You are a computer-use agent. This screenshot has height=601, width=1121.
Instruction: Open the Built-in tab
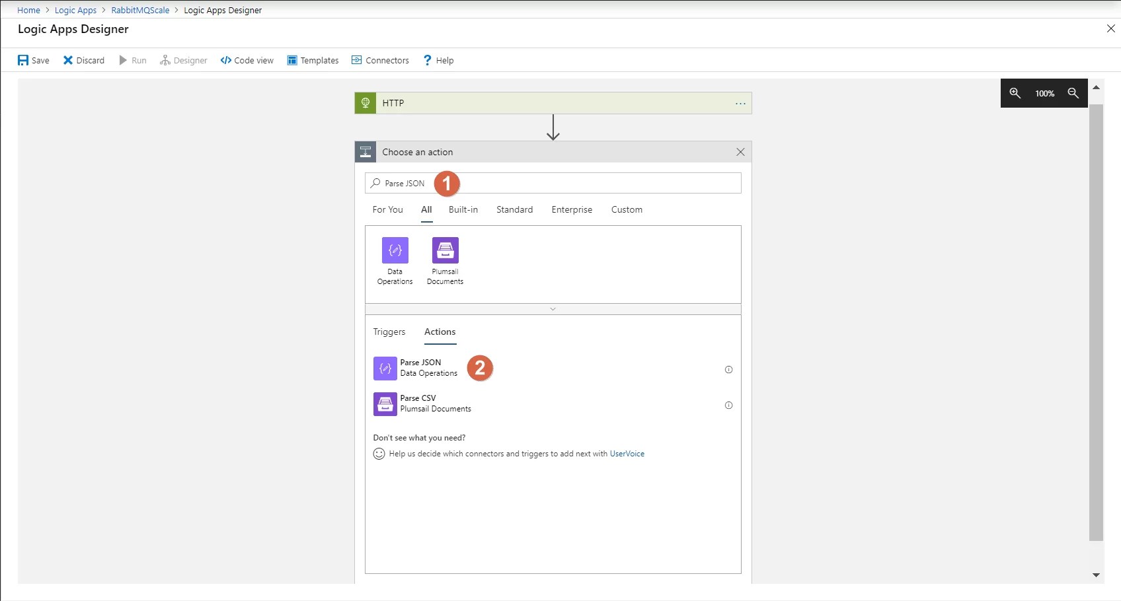(x=463, y=209)
